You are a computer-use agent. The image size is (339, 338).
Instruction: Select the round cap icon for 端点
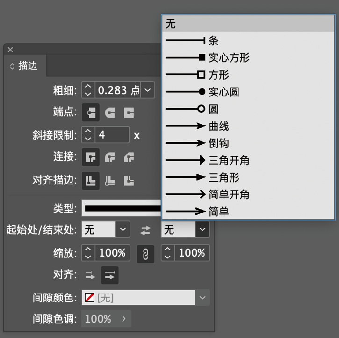click(109, 112)
